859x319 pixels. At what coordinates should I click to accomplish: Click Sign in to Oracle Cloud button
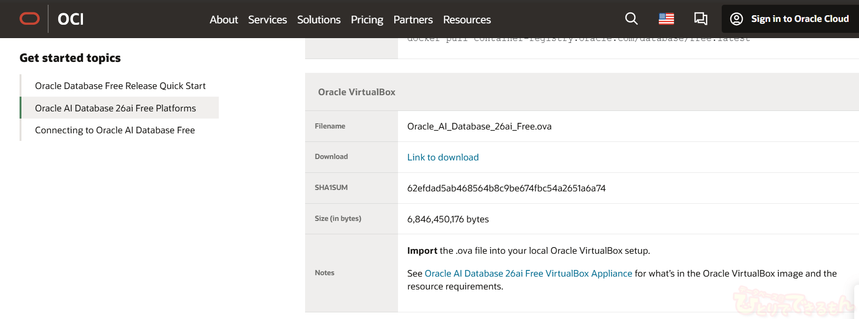coord(790,19)
